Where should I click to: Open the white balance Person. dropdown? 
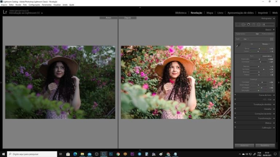266,44
